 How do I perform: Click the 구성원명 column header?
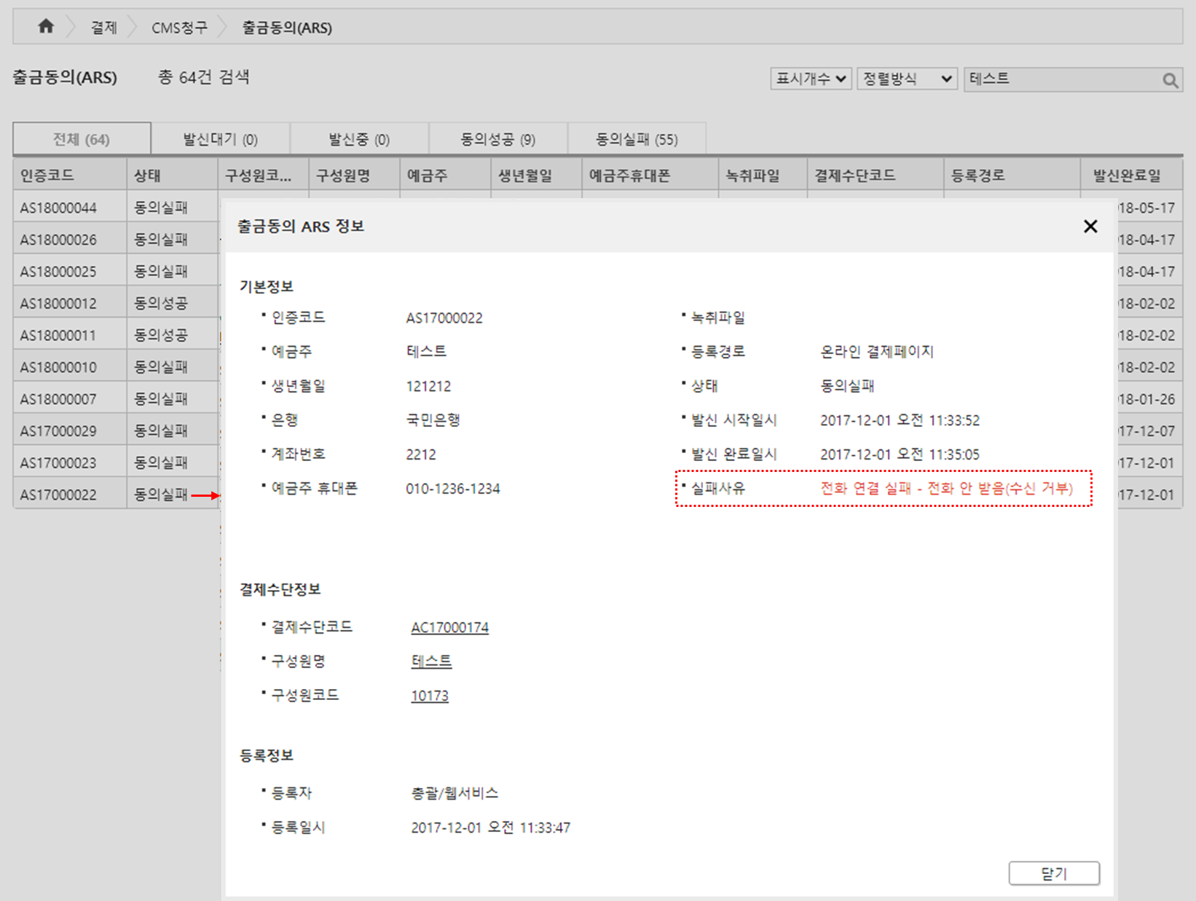(354, 176)
